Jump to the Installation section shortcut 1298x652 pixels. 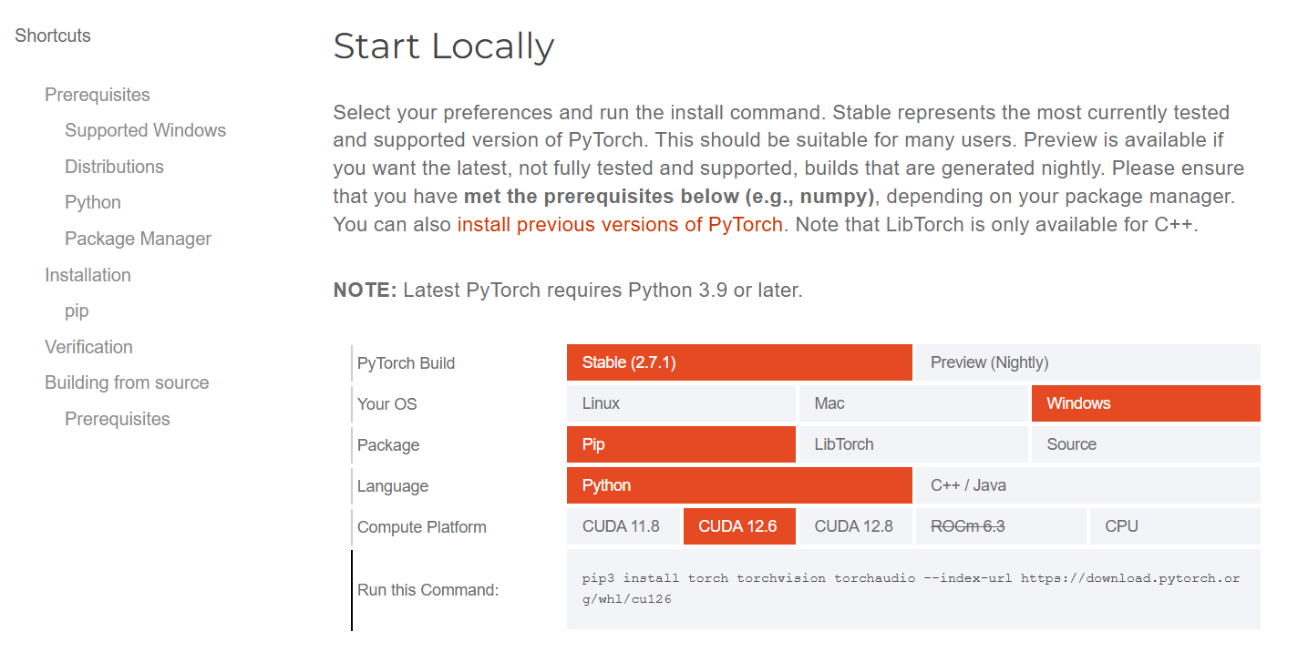(x=88, y=275)
